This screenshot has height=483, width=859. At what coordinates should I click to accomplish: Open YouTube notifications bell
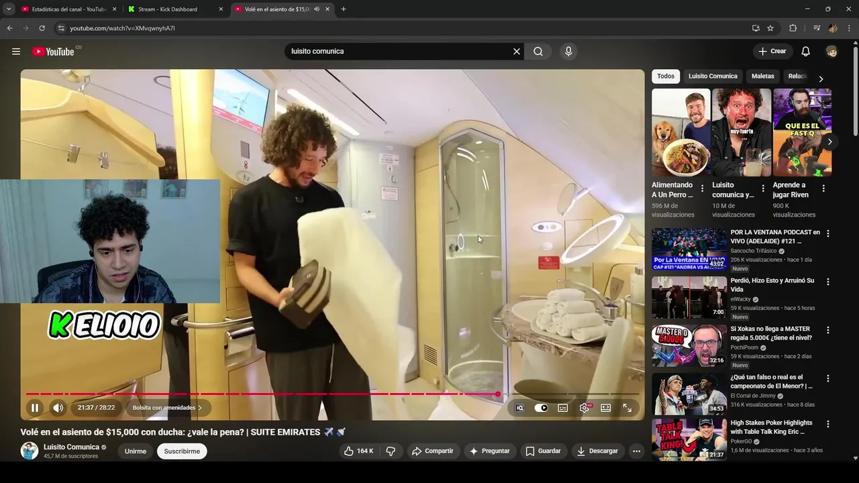pyautogui.click(x=806, y=52)
